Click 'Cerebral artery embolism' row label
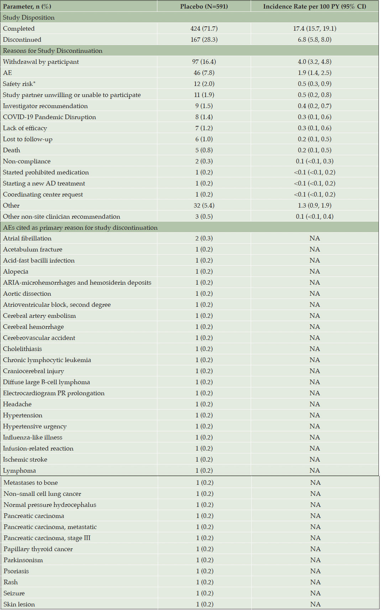 40,316
